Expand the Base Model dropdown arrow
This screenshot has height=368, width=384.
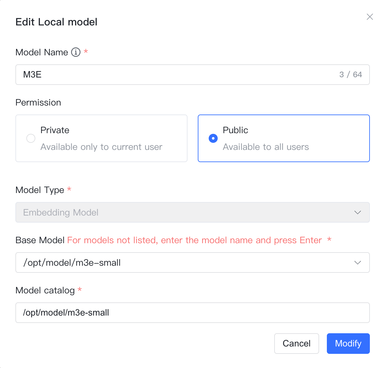358,262
